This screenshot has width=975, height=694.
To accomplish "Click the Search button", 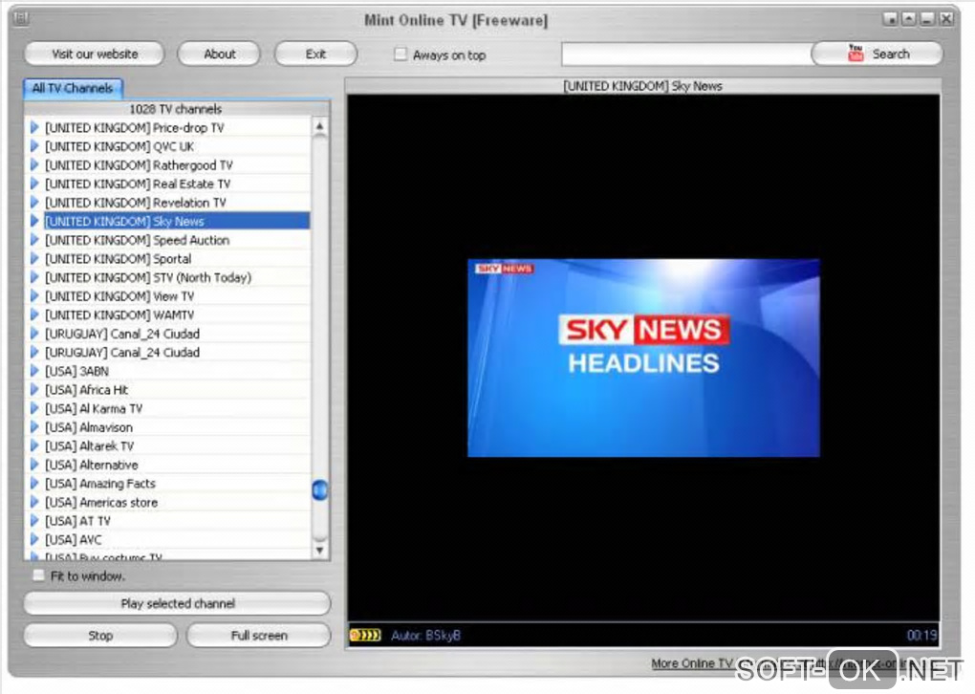I will tap(877, 54).
